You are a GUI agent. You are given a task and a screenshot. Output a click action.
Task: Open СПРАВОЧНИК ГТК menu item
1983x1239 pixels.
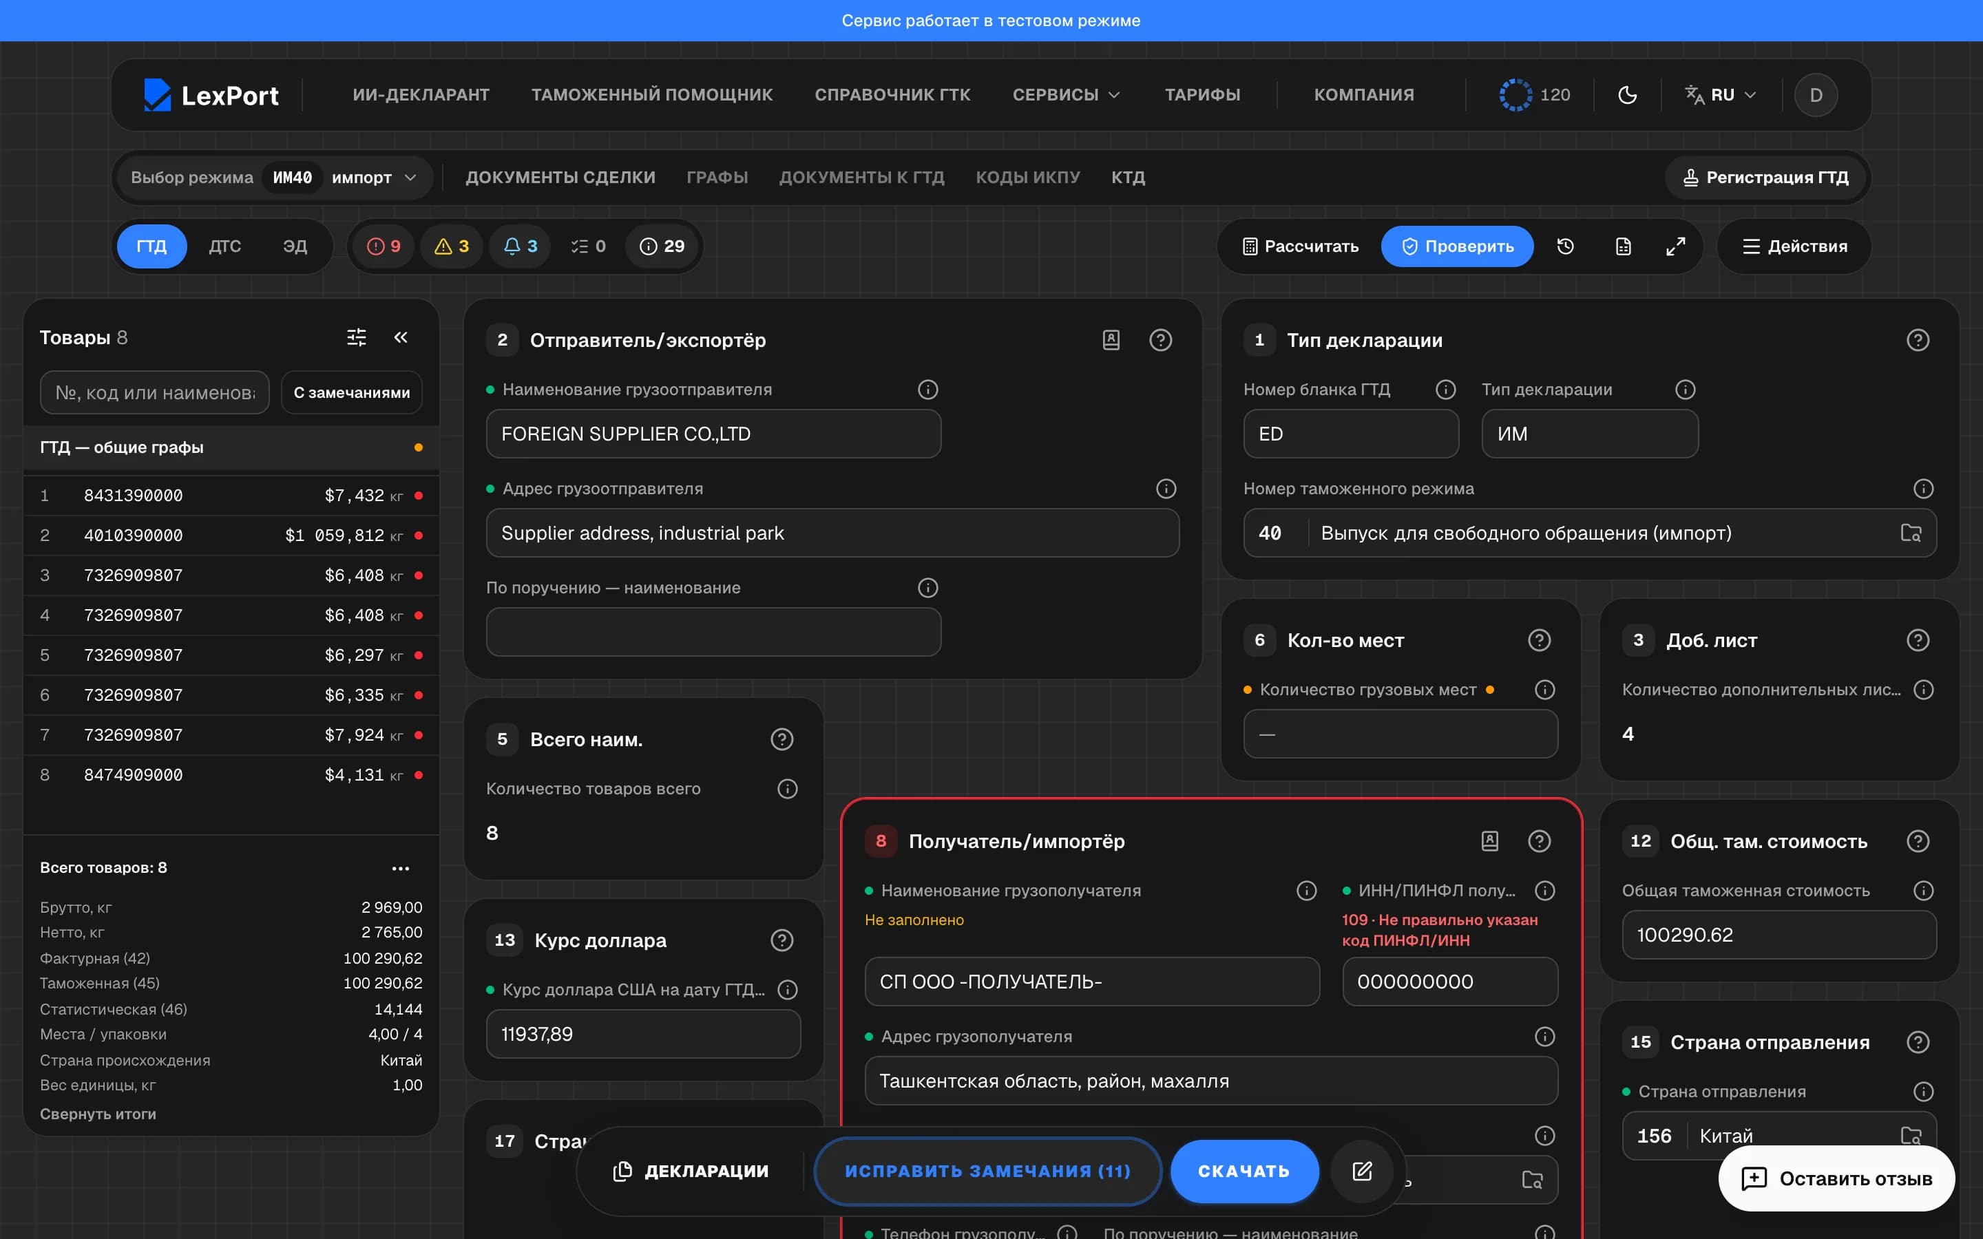892,95
